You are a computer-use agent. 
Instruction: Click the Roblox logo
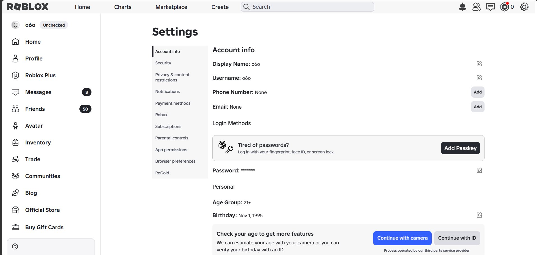click(27, 7)
